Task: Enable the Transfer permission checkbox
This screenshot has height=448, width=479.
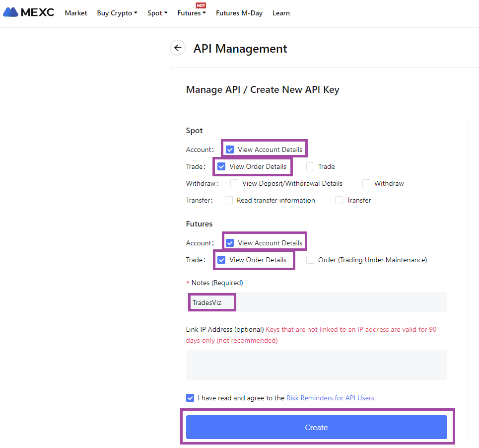Action: coord(339,200)
